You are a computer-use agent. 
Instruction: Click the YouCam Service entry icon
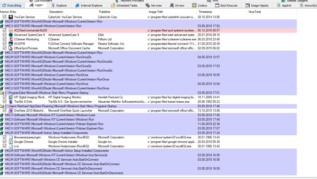11,17
